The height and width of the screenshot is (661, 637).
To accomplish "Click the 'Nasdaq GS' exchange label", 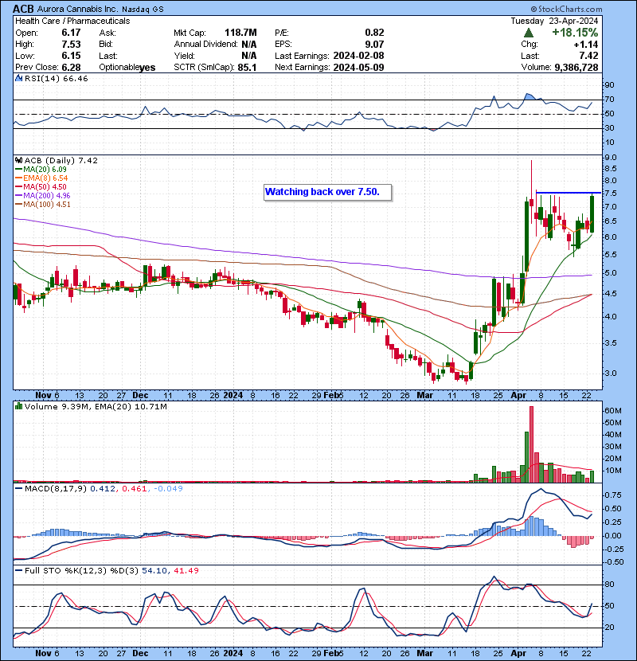I will tap(143, 10).
